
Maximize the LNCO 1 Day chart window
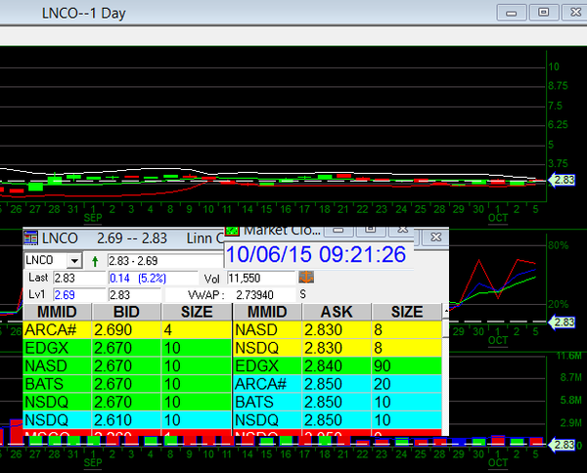coord(544,12)
